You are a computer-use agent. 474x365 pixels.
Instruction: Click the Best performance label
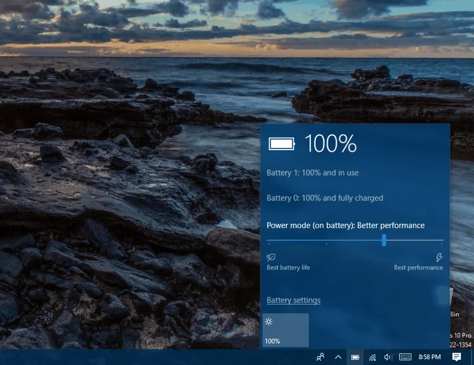coord(418,268)
